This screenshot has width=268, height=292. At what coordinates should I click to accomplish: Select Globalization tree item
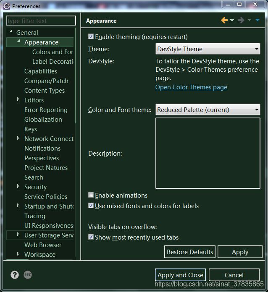tap(43, 120)
